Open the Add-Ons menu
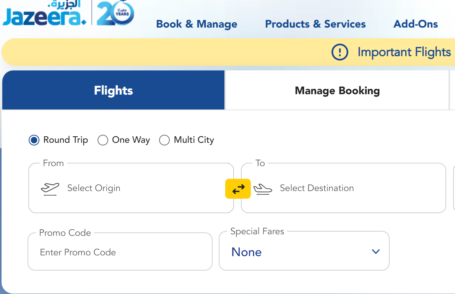Image resolution: width=455 pixels, height=294 pixels. click(416, 24)
